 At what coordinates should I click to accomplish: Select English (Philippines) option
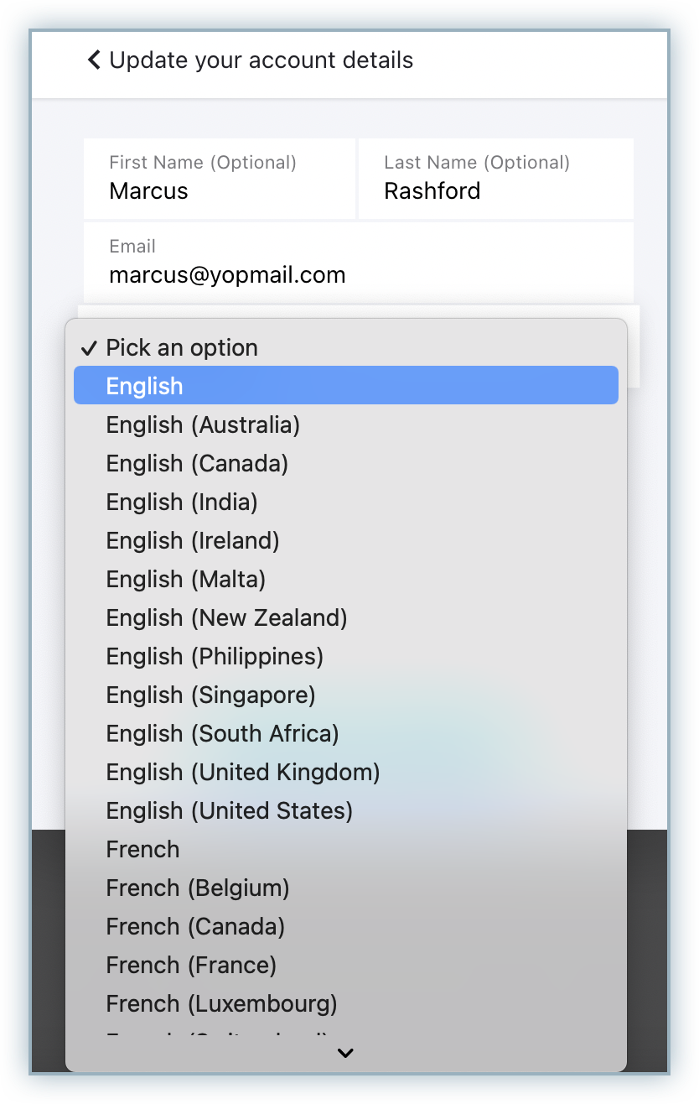tap(215, 657)
